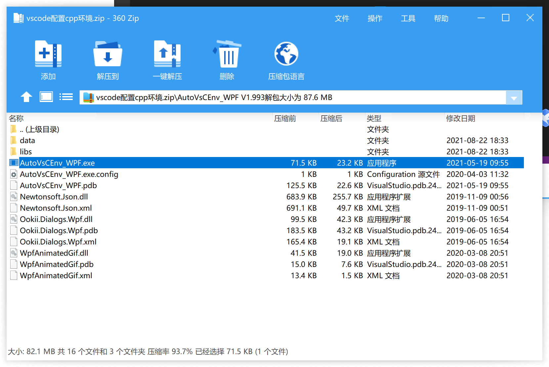Switch to list view mode icon

point(66,97)
